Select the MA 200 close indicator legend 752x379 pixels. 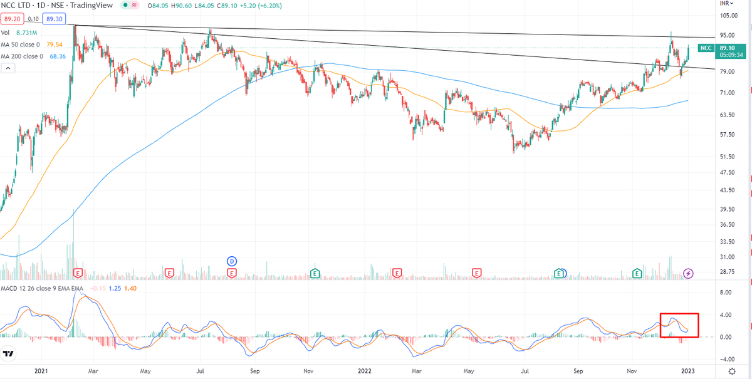23,56
